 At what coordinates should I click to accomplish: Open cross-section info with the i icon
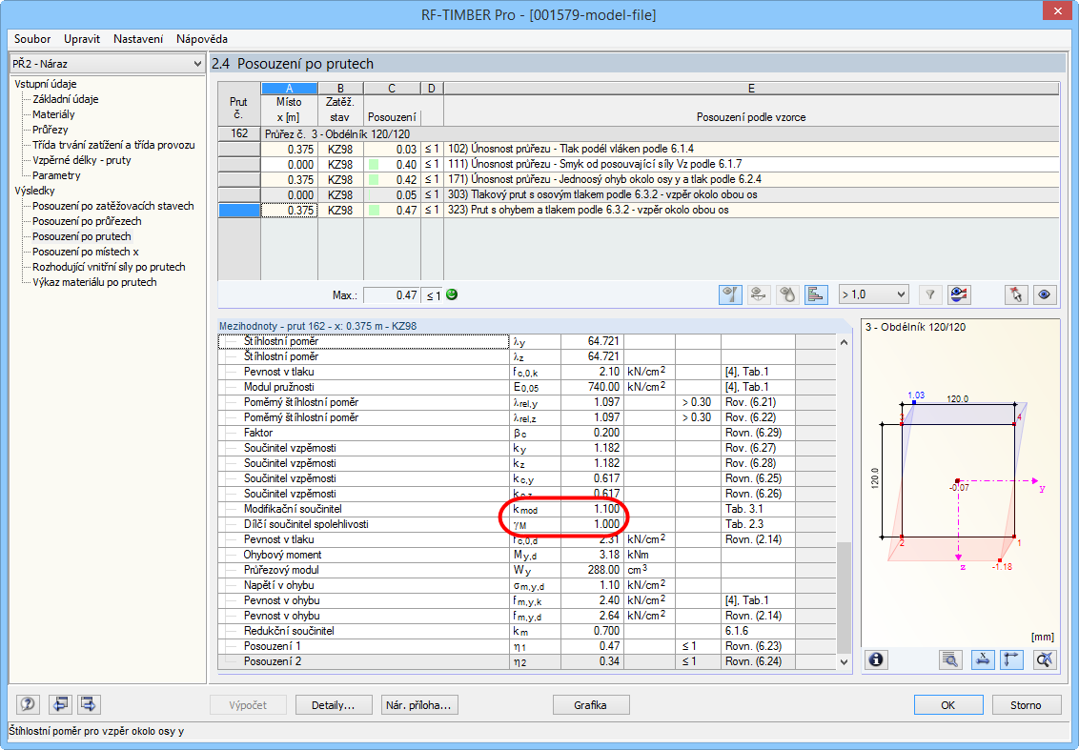click(x=876, y=659)
